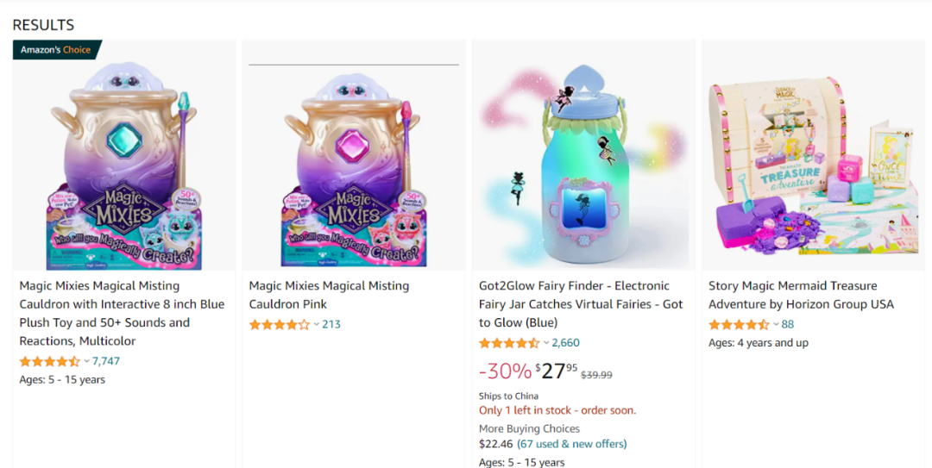View the 2,660 customer reviews
Image resolution: width=932 pixels, height=468 pixels.
[566, 343]
